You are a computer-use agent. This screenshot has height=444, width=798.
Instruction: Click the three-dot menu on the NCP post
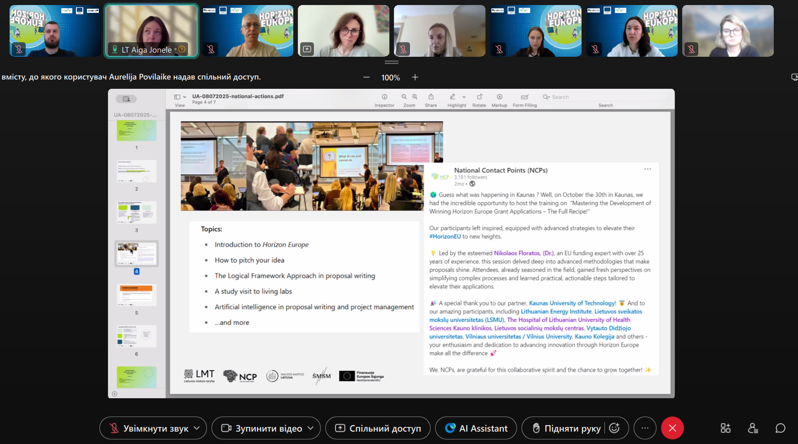click(647, 169)
